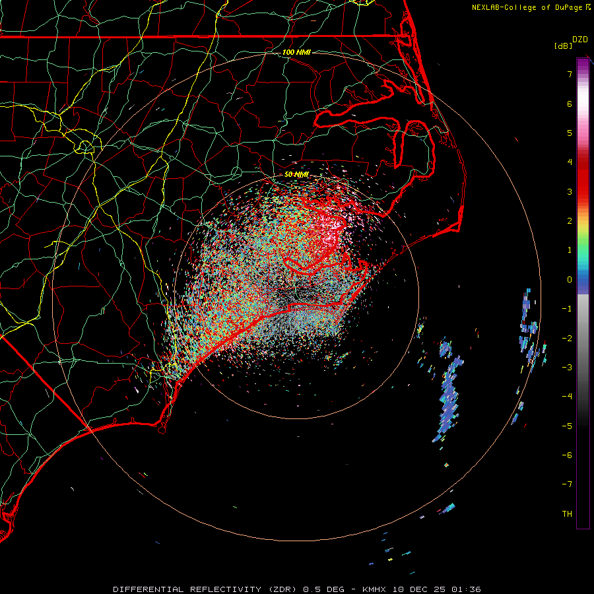Click the 5 dB tick label on the scale

(x=570, y=133)
